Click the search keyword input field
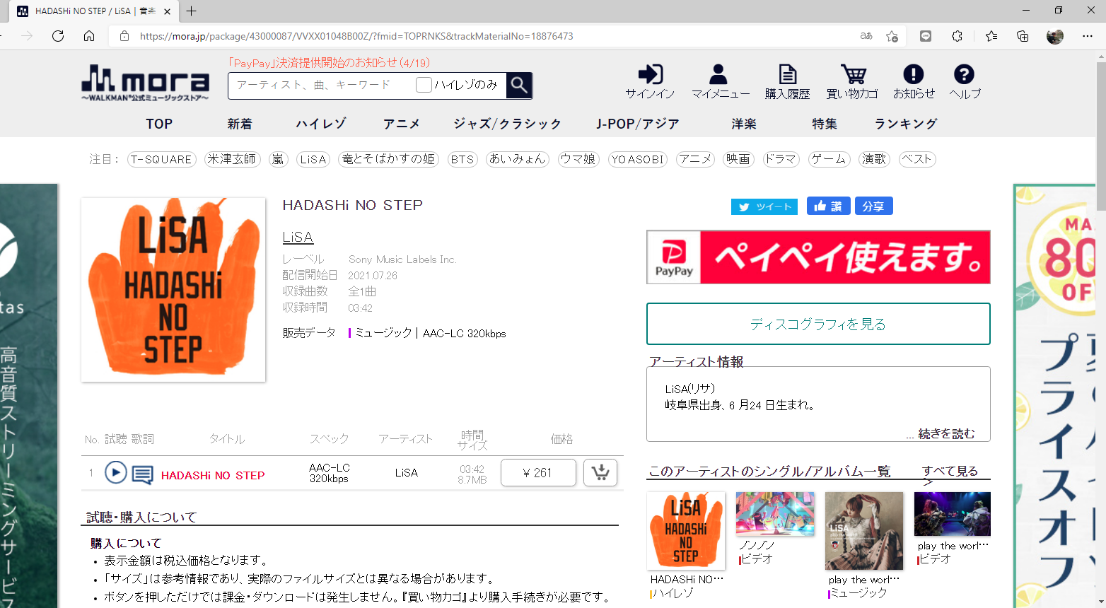 pyautogui.click(x=321, y=85)
